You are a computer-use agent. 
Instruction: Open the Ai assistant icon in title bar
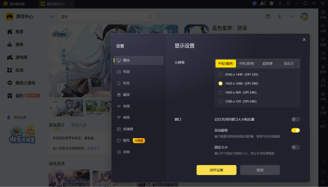(263, 3)
